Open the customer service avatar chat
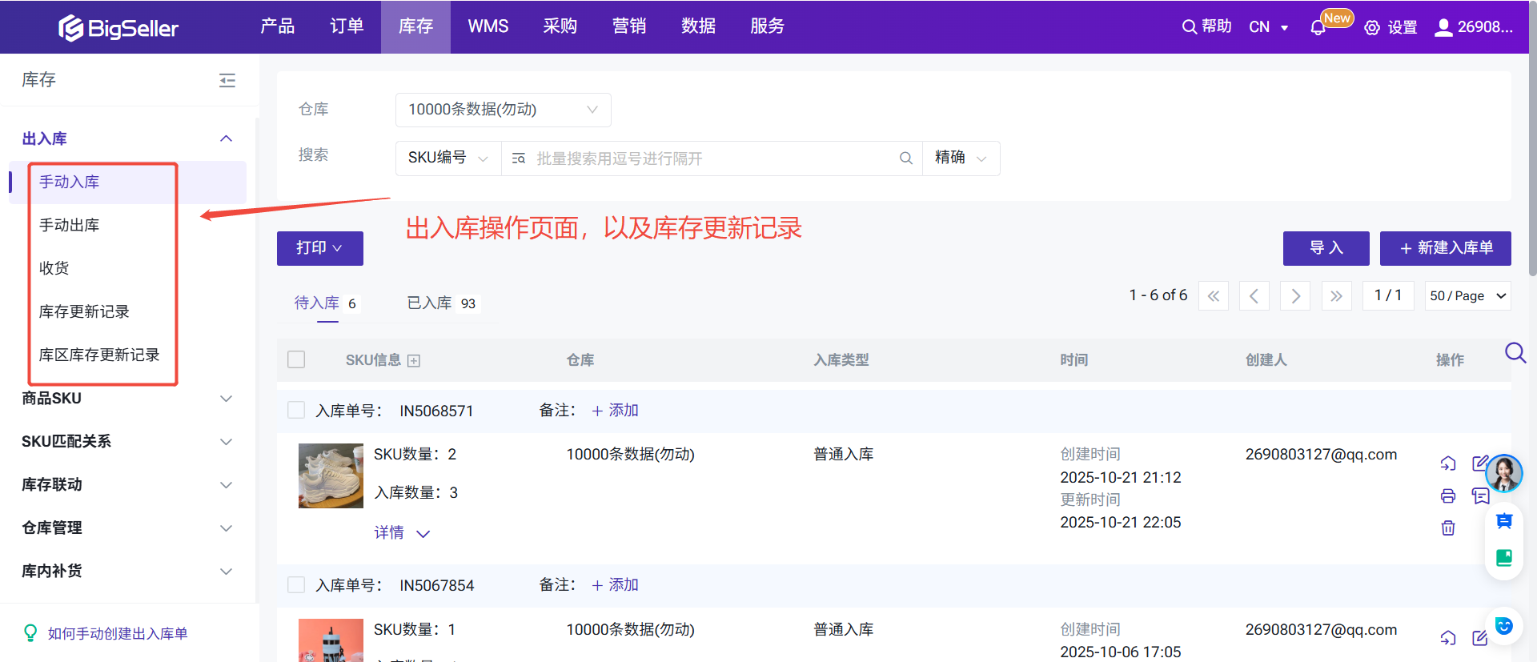This screenshot has height=662, width=1537. [1503, 473]
